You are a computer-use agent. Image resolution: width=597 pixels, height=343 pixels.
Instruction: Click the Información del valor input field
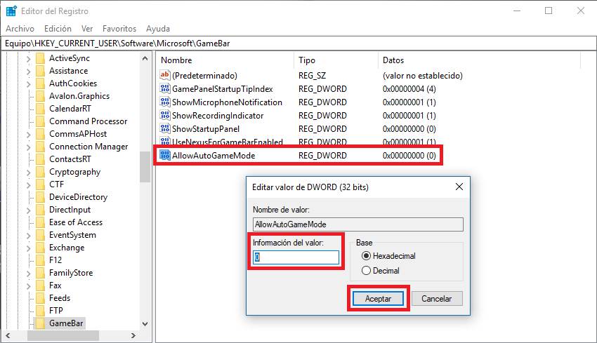[296, 257]
